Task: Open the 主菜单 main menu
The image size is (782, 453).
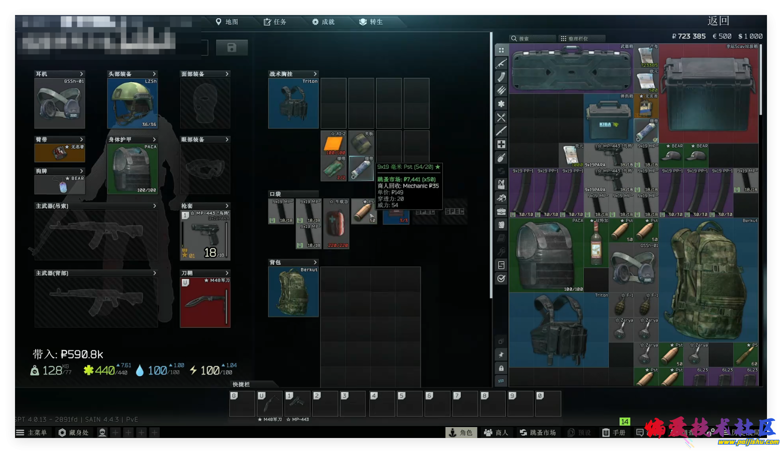Action: coord(31,433)
